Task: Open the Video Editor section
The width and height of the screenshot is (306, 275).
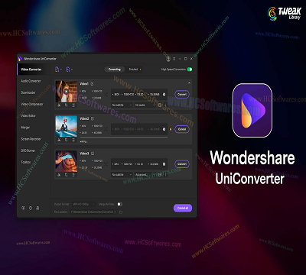Action: [x=28, y=116]
